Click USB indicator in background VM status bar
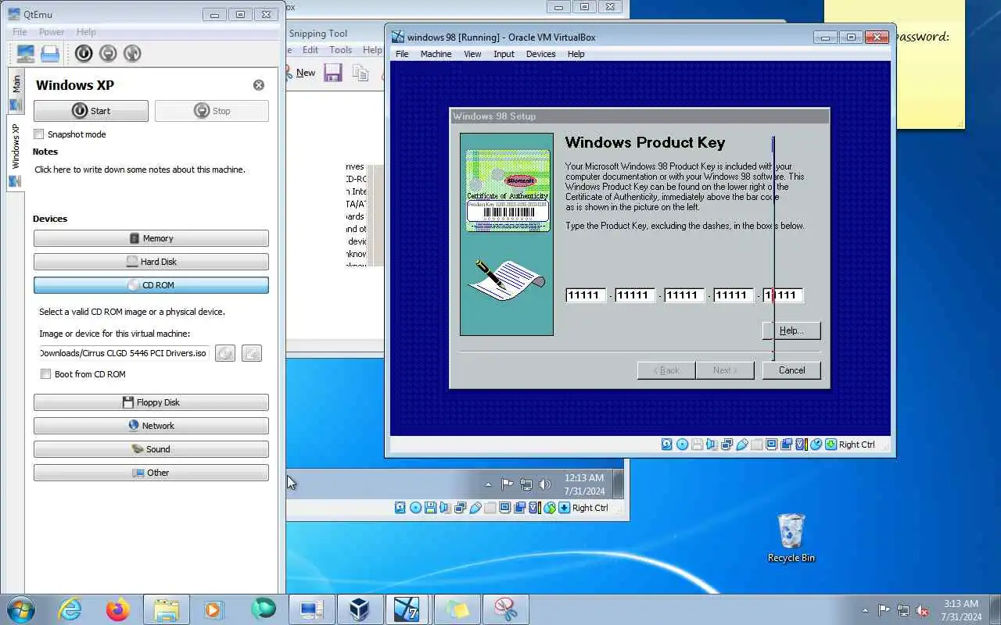The height and width of the screenshot is (625, 1001). (475, 508)
